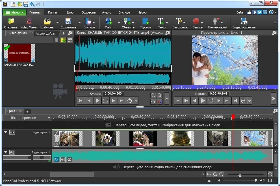Image resolution: width=280 pixels, height=186 pixels.
Task: Add a Пустой blank clip
Action: [x=145, y=23]
